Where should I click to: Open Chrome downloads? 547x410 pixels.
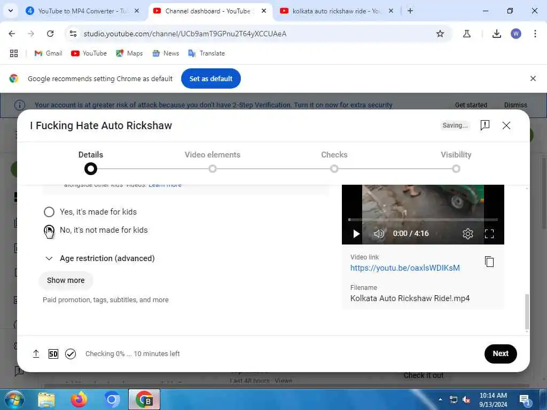pos(496,34)
